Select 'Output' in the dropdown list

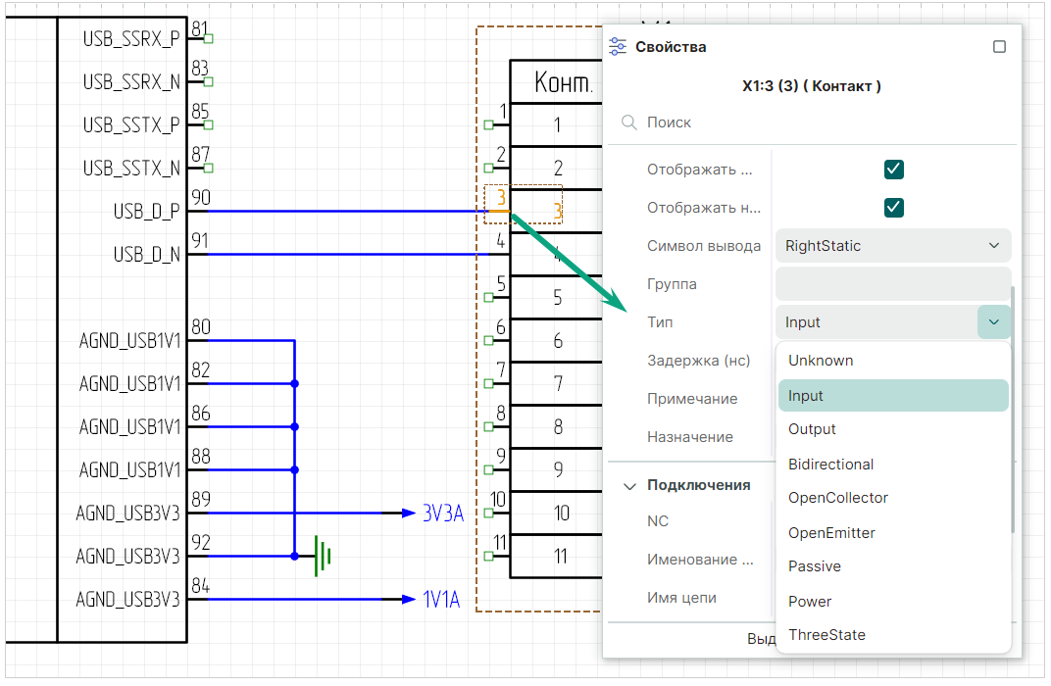pos(812,429)
